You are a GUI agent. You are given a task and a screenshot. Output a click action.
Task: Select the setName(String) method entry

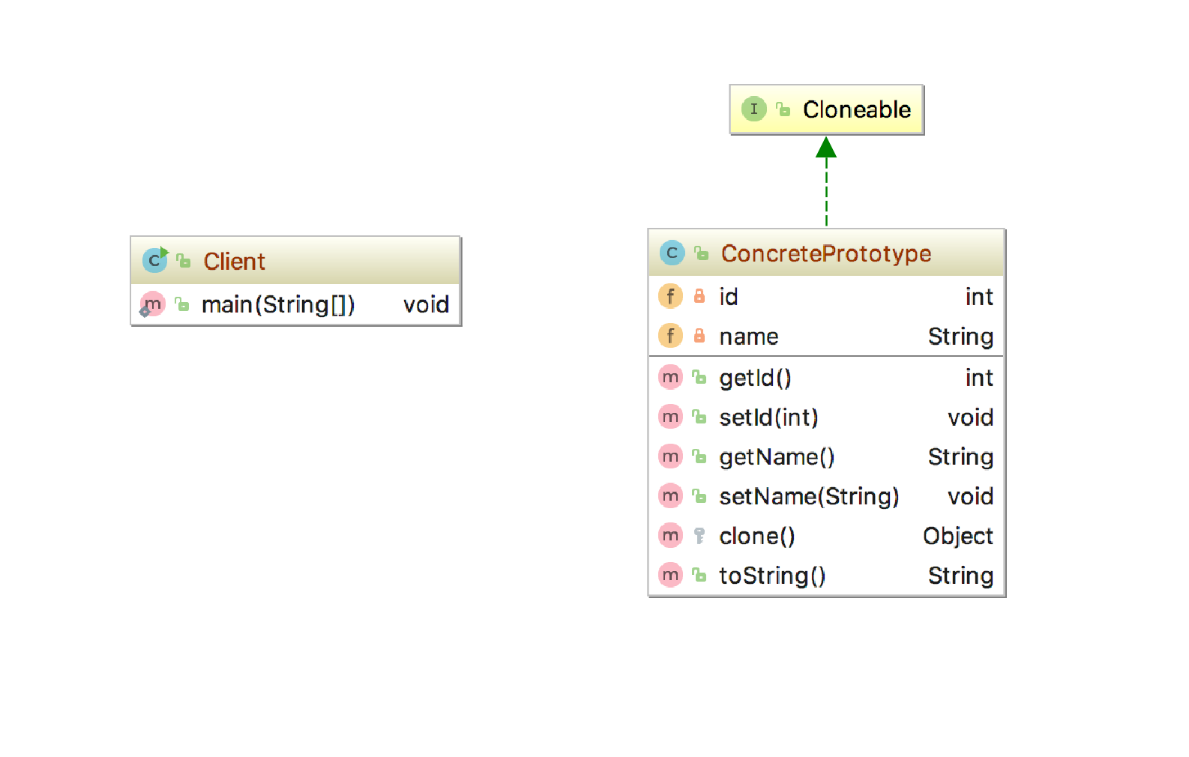pos(809,496)
